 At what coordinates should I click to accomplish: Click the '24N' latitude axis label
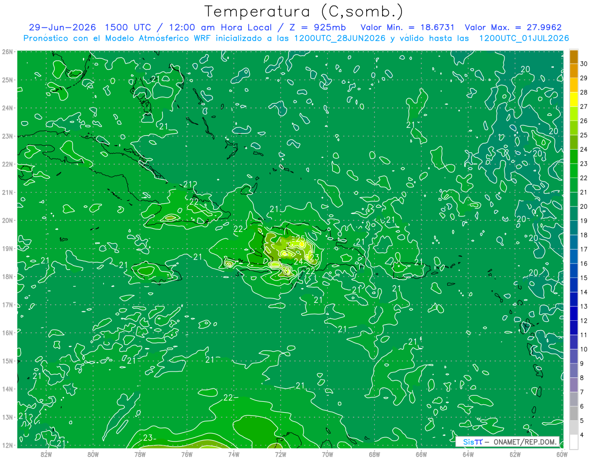point(7,108)
